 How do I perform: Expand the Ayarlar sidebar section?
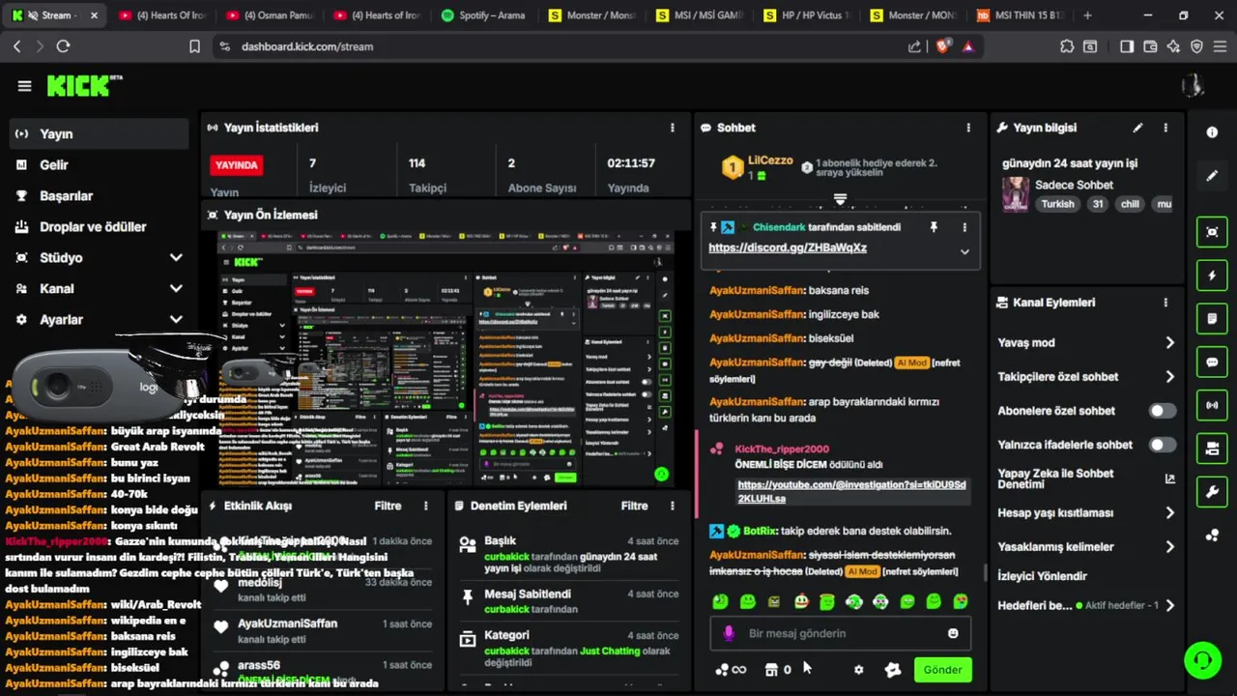(x=176, y=320)
